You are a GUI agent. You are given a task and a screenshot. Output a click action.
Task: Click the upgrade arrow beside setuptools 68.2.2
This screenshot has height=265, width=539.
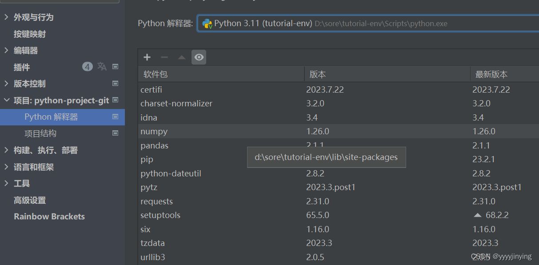tap(478, 215)
